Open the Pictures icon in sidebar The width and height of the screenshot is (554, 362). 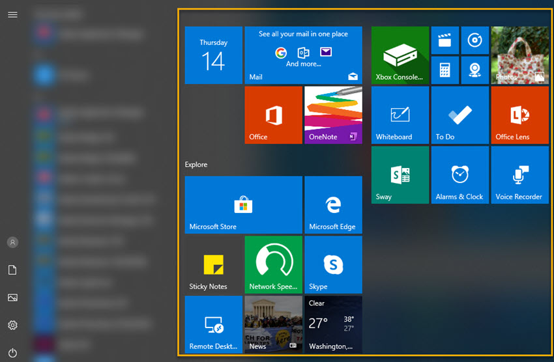13,298
